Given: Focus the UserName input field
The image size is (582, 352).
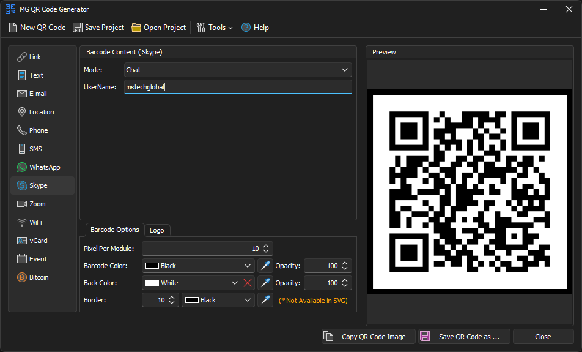Looking at the screenshot, I should click(238, 87).
